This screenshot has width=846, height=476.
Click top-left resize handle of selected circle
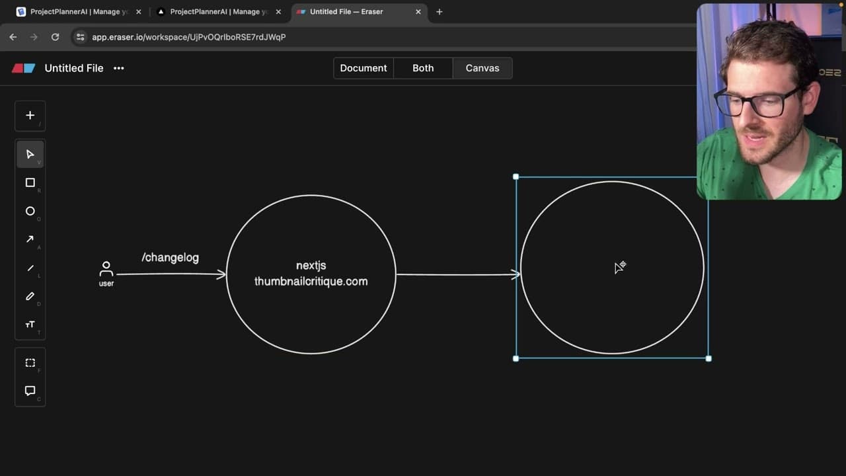click(516, 177)
